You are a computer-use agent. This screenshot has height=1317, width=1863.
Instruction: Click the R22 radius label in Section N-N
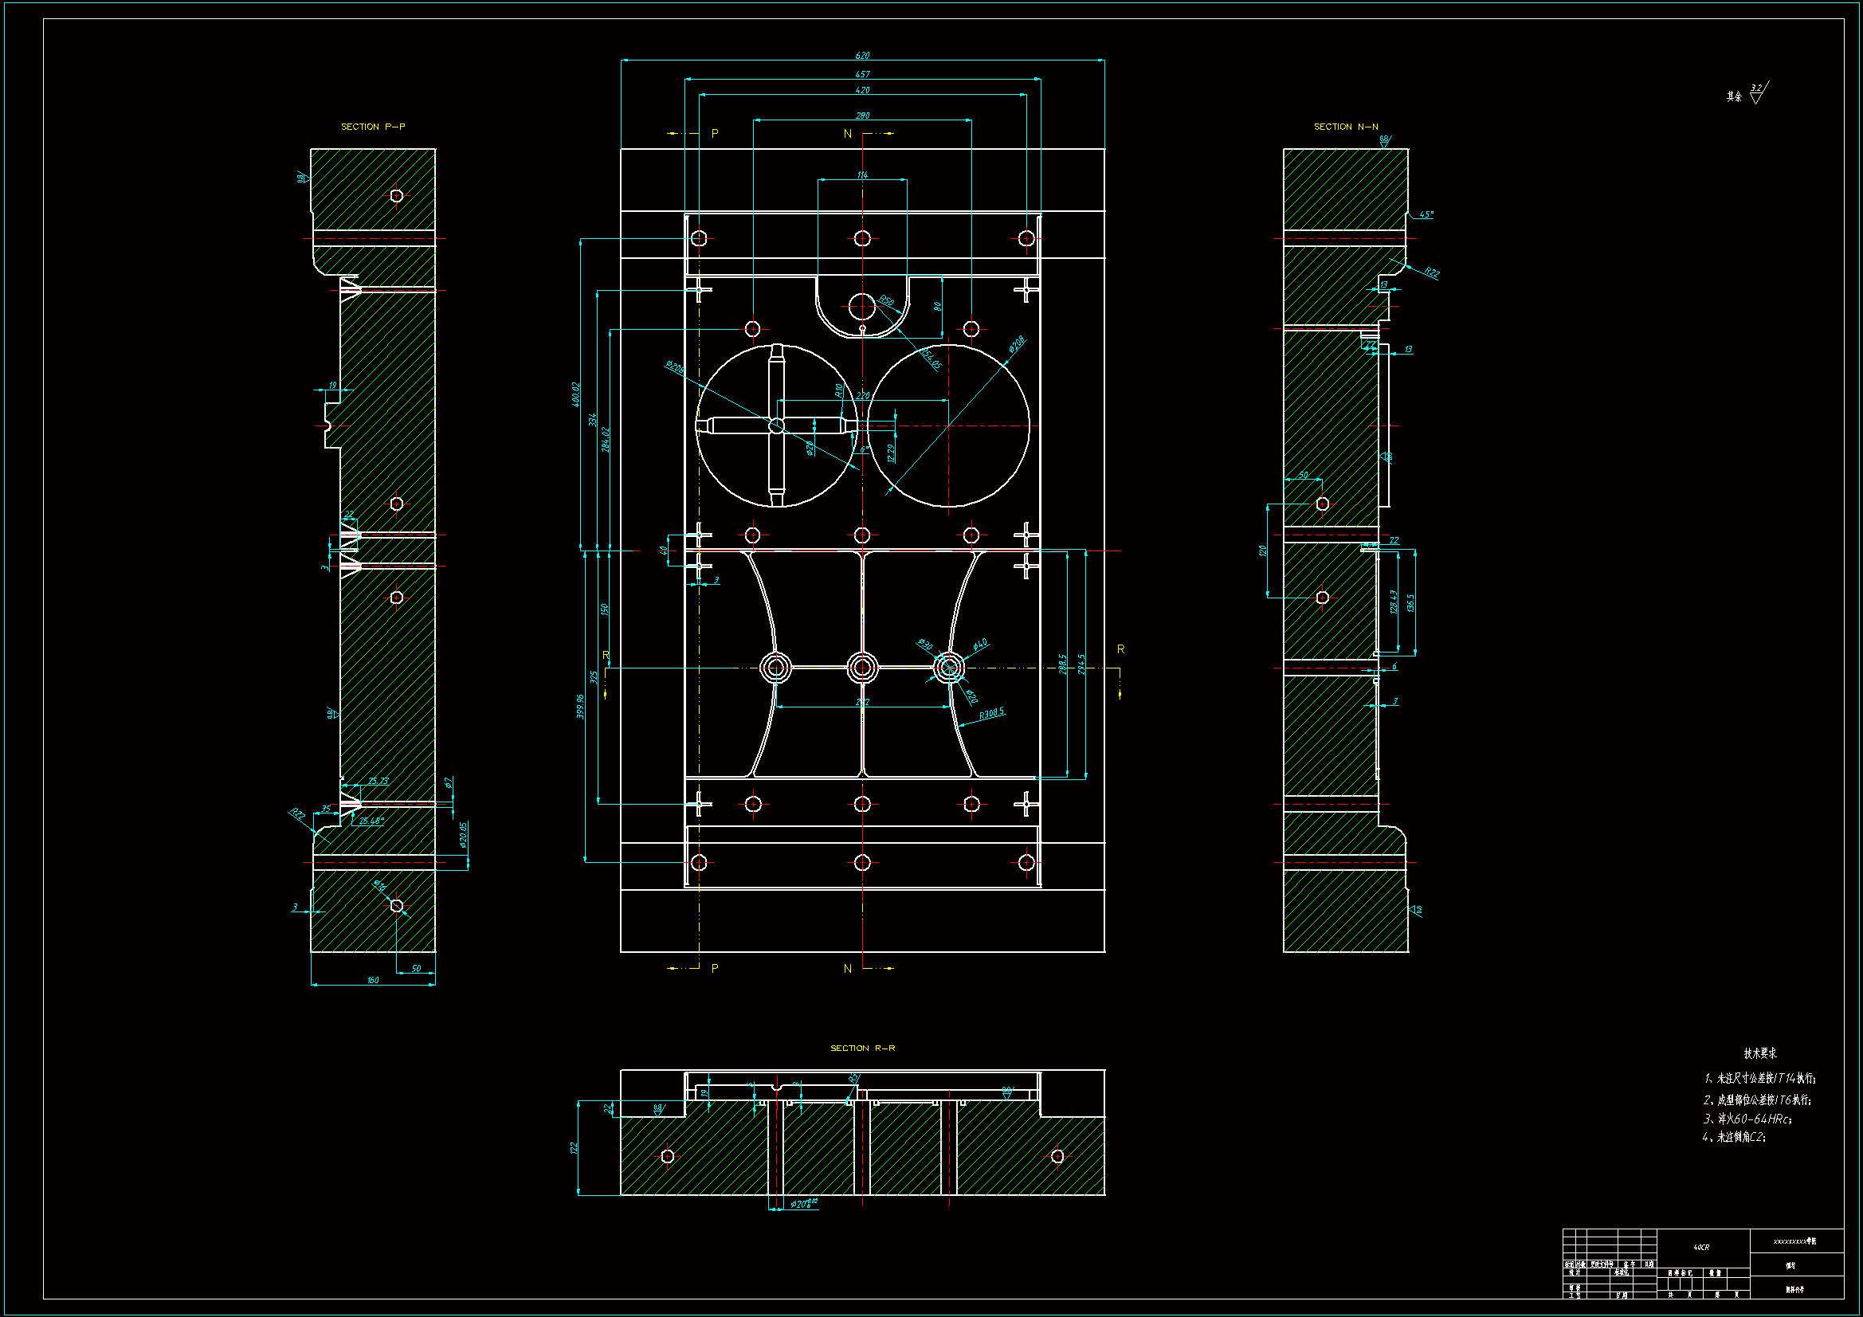click(1431, 272)
